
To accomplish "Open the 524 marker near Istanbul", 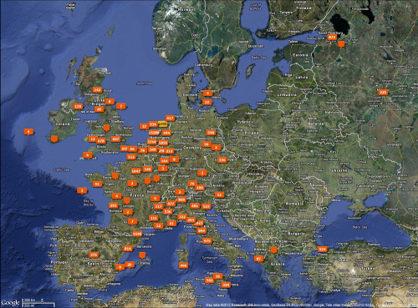I will (323, 250).
